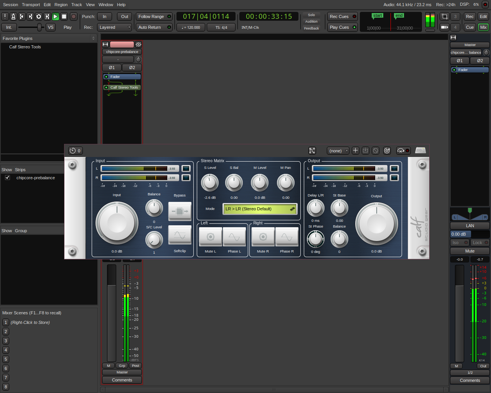Toggle Softclip button in plugin

[180, 234]
